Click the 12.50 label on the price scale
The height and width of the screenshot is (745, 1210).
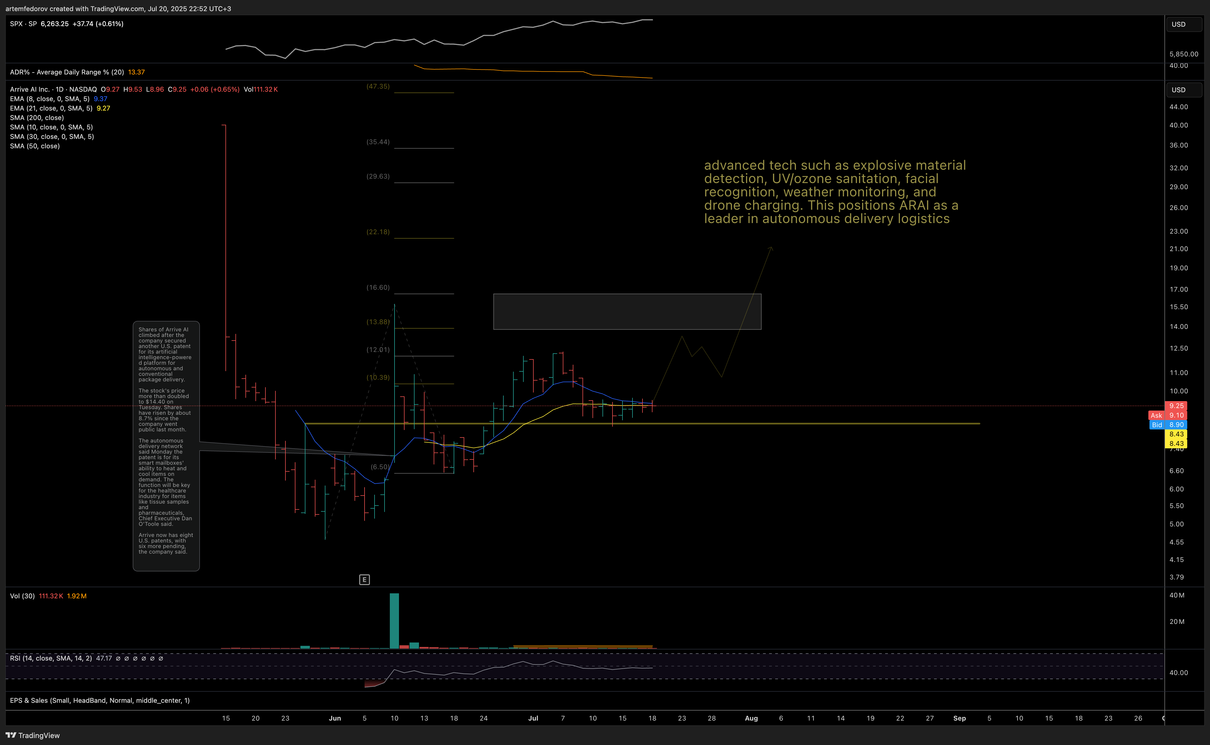[1178, 348]
